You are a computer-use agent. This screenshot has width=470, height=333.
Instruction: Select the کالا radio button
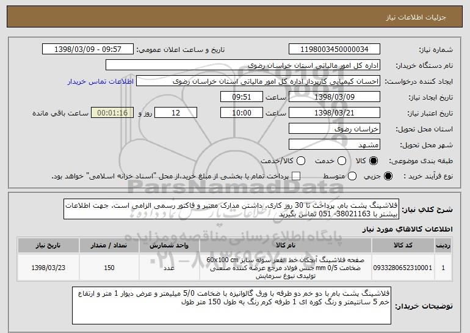(x=373, y=161)
